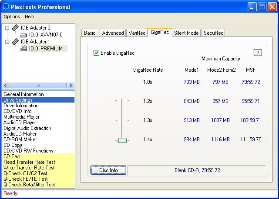Click the CD drive icon for PREMIUM

[24, 49]
